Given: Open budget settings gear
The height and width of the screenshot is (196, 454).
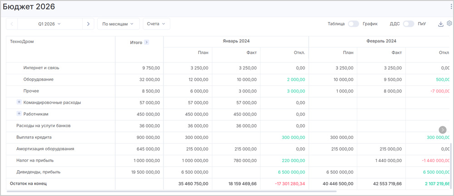Looking at the screenshot, I should click(x=449, y=24).
